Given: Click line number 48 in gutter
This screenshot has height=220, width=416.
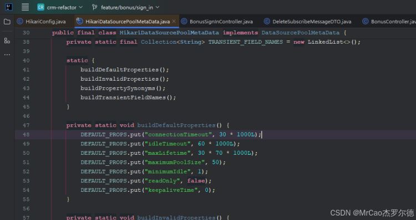Looking at the screenshot, I should point(26,134).
